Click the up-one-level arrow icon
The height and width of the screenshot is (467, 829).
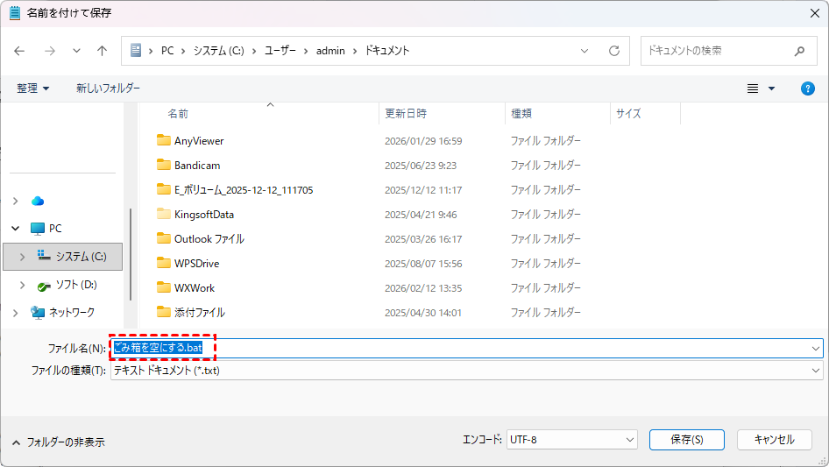click(x=103, y=51)
